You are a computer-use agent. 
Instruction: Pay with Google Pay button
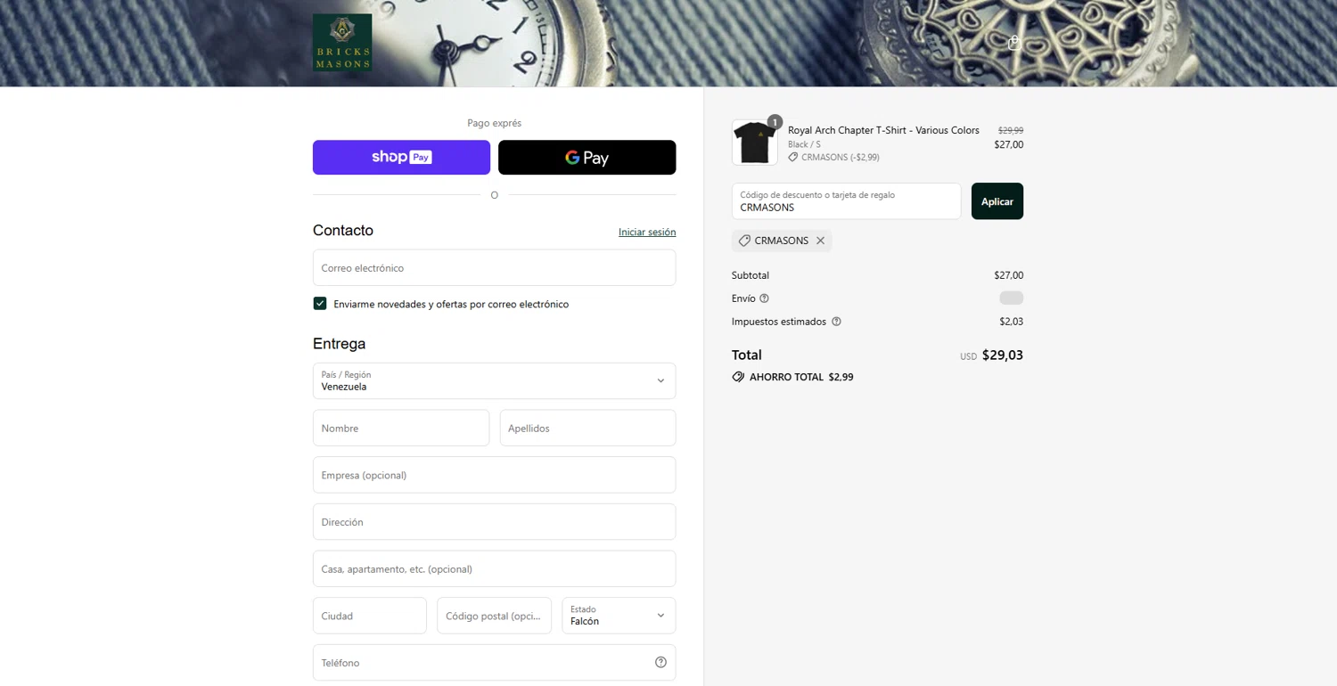tap(586, 157)
